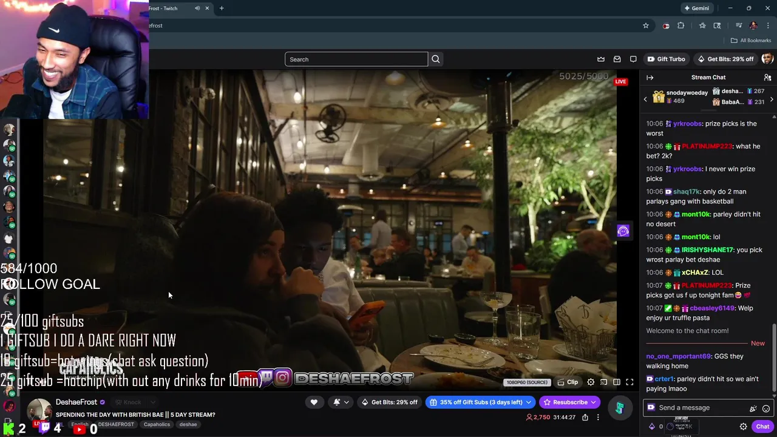This screenshot has height=437, width=777.
Task: Click the DeshaeFrost channel avatar
Action: [39, 411]
